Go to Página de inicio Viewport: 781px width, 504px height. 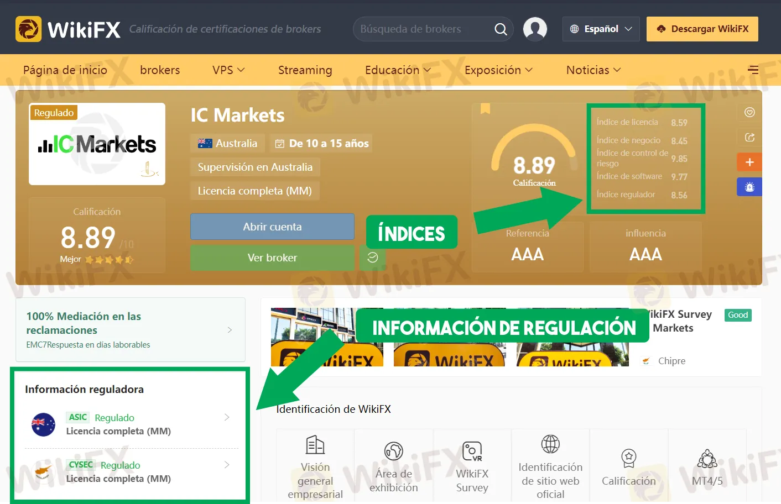pos(65,70)
